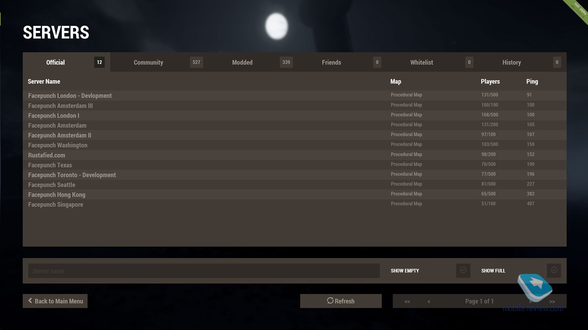Open the History tab
Image resolution: width=588 pixels, height=330 pixels.
tap(511, 62)
